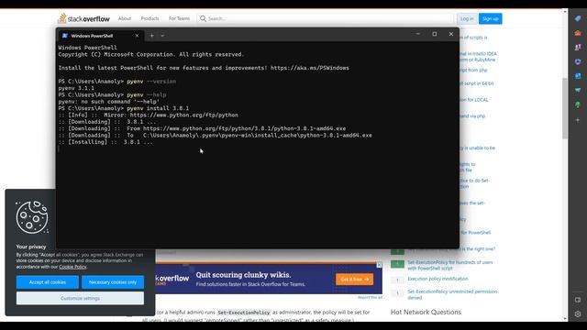Image resolution: width=587 pixels, height=330 pixels.
Task: Open the Cookie Policy link
Action: click(72, 267)
